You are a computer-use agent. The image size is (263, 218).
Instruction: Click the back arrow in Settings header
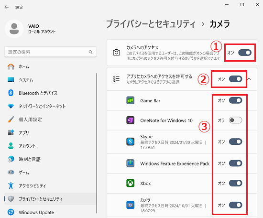point(7,7)
